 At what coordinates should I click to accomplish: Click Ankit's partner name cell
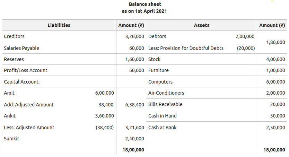(x=10, y=116)
